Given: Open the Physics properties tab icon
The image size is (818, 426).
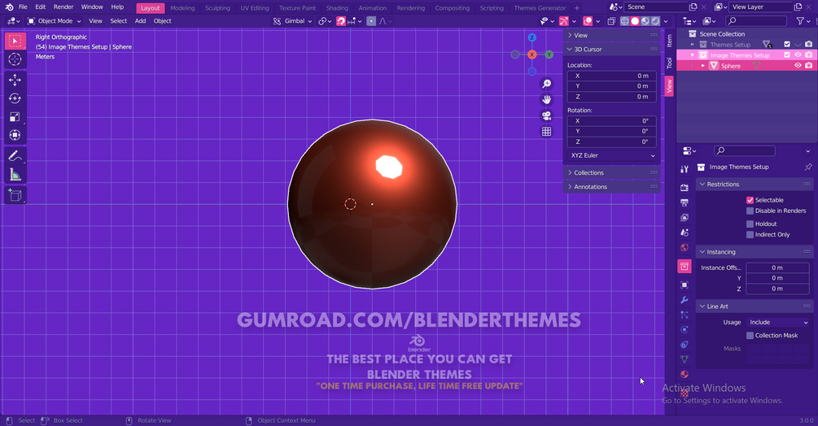Looking at the screenshot, I should point(685,329).
